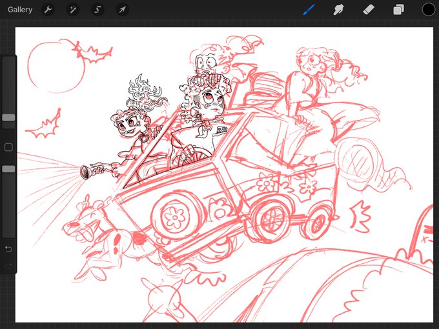Select the Eraser tool

tap(369, 10)
